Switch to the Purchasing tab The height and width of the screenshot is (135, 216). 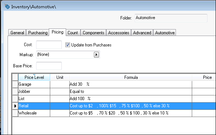pos(38,33)
